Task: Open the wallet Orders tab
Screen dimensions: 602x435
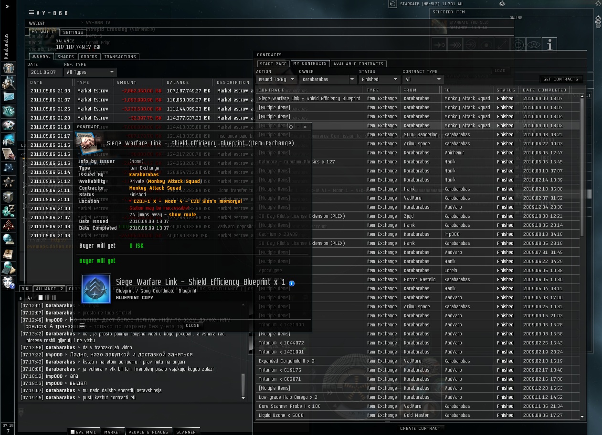Action: point(89,57)
